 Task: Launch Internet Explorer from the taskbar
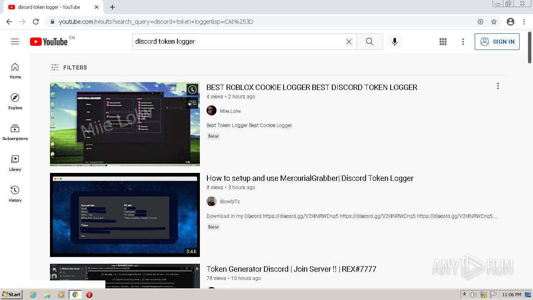pos(33,295)
